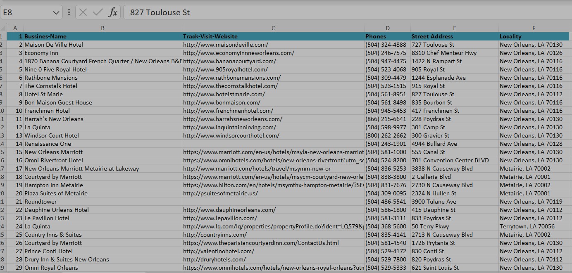Select the Roundtower cell
572x273 pixels.
(103, 202)
